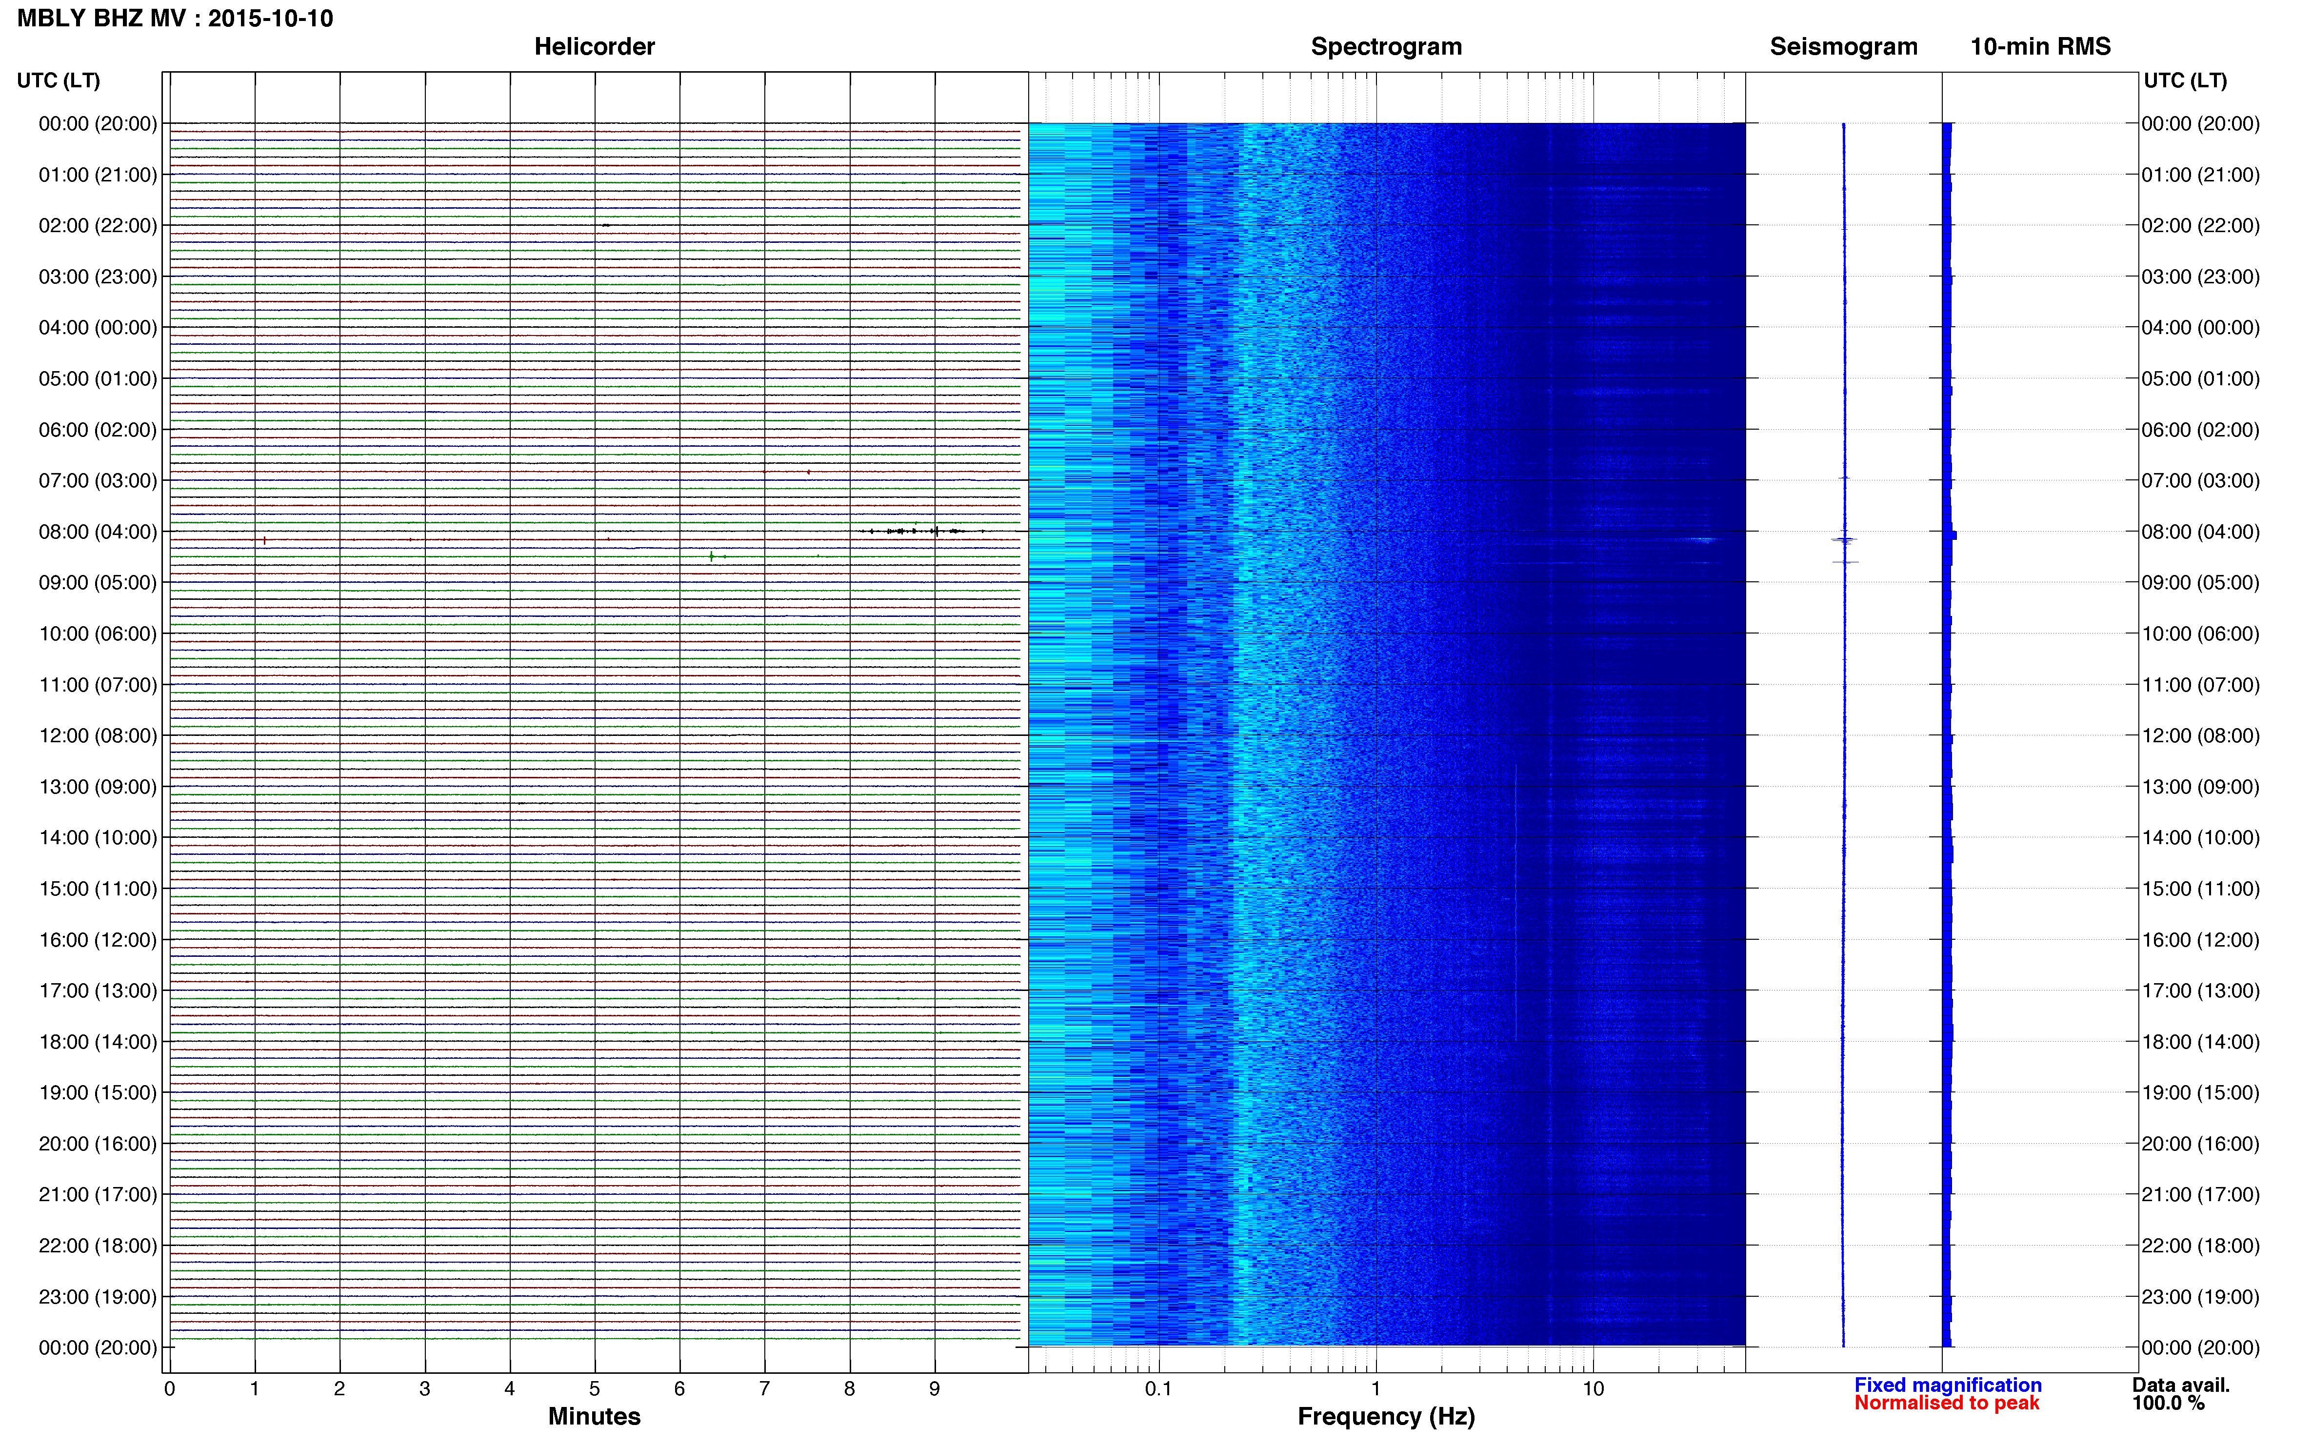Click '23:00 (19:00)' on the RMS-side axis
This screenshot has width=2312, height=1445.
point(2201,1297)
